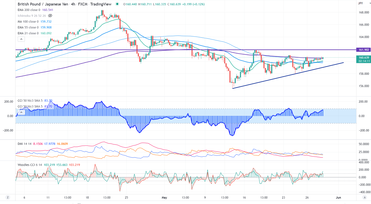The width and height of the screenshot is (371, 204).
Task: Select the lower CCI 50 hlc3 SMA 5 legend
Action: 30,107
